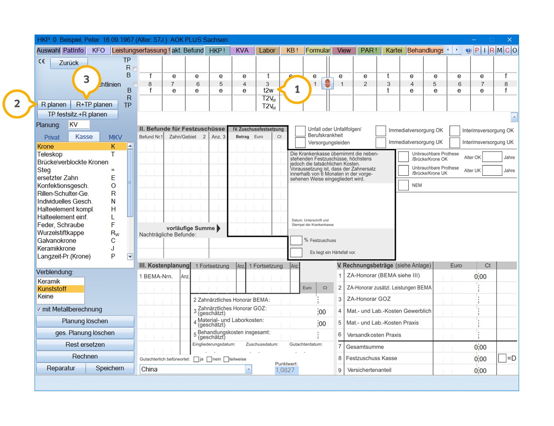Expand the dropdown arrow below the tooth chart
Image resolution: width=554 pixels, height=426 pixels.
point(514,117)
